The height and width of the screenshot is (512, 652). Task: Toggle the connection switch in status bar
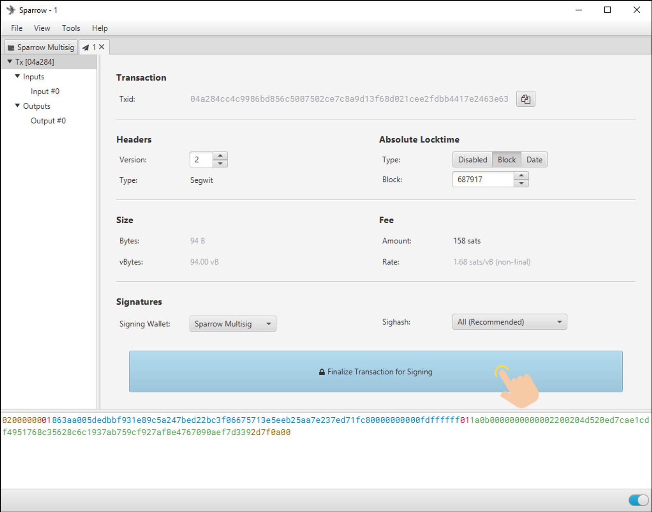tap(638, 500)
